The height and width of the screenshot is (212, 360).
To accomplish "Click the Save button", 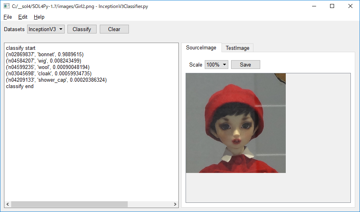I will tap(245, 65).
